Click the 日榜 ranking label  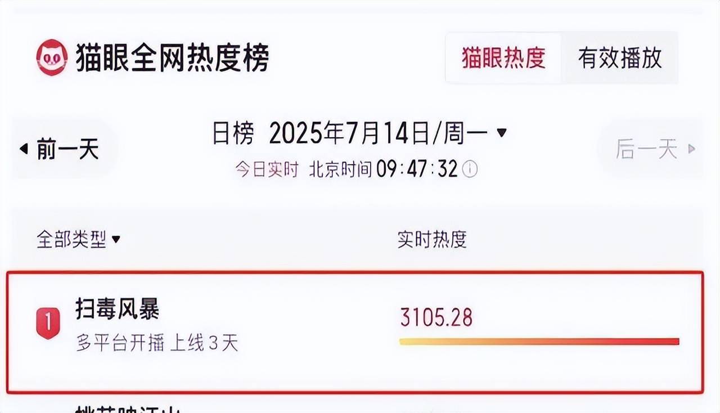click(x=233, y=133)
